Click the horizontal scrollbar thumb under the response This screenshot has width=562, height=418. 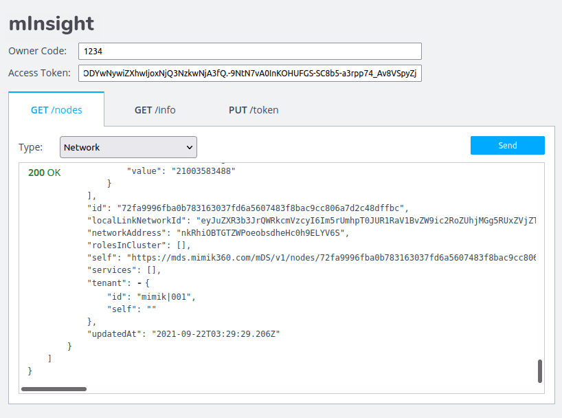pyautogui.click(x=54, y=389)
